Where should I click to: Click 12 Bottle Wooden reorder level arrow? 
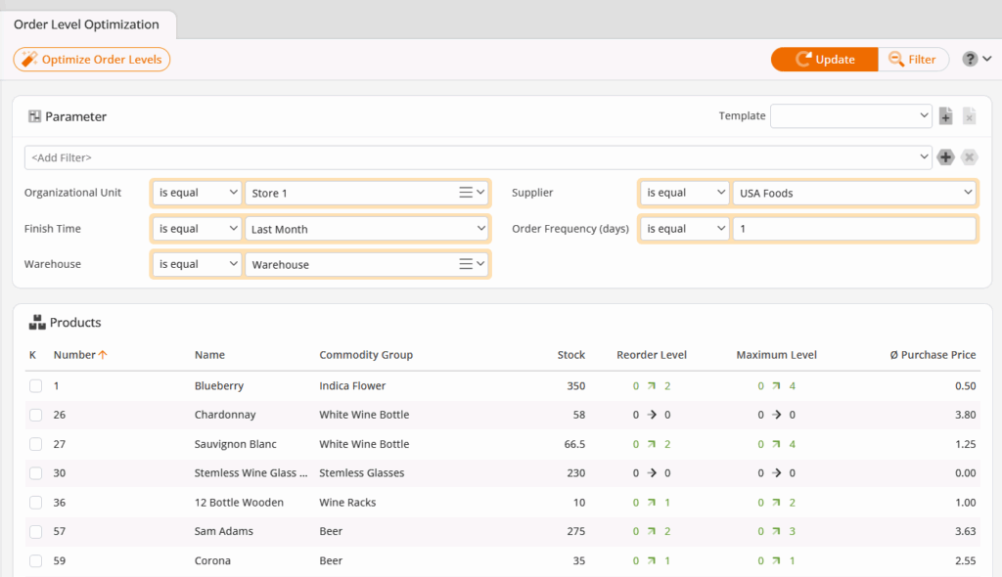(651, 503)
